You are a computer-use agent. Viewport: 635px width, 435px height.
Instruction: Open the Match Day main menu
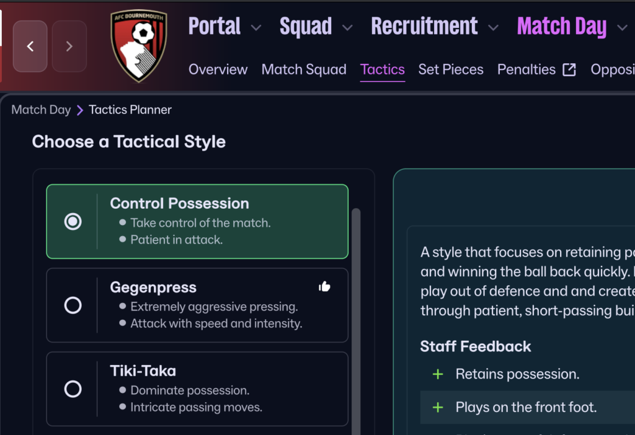(562, 27)
